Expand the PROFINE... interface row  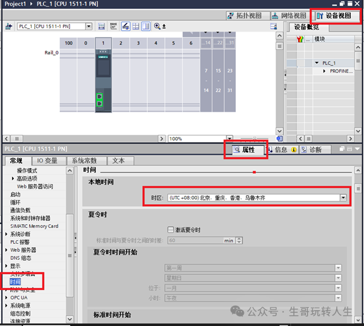[x=324, y=71]
